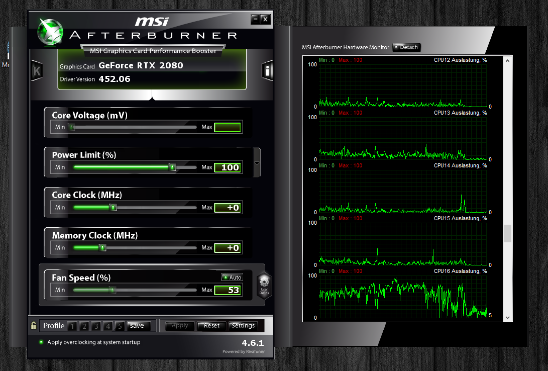Image resolution: width=548 pixels, height=371 pixels.
Task: Toggle the profile lock padlock icon
Action: (x=34, y=326)
